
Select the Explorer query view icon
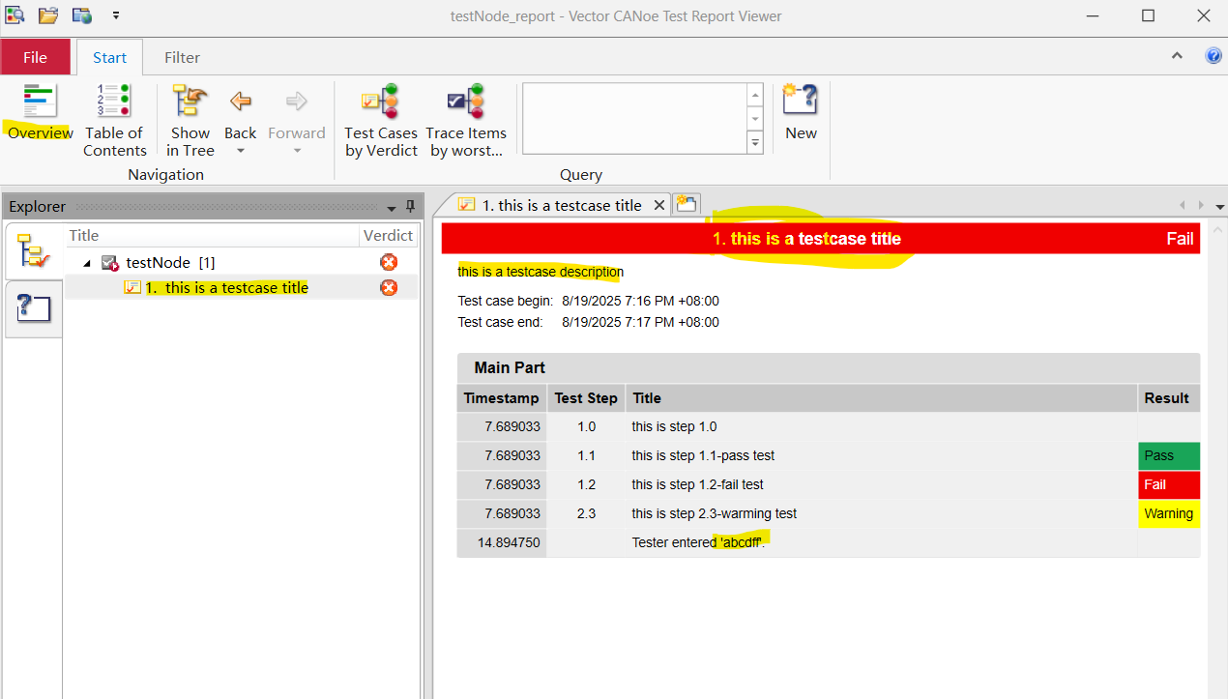pos(34,309)
